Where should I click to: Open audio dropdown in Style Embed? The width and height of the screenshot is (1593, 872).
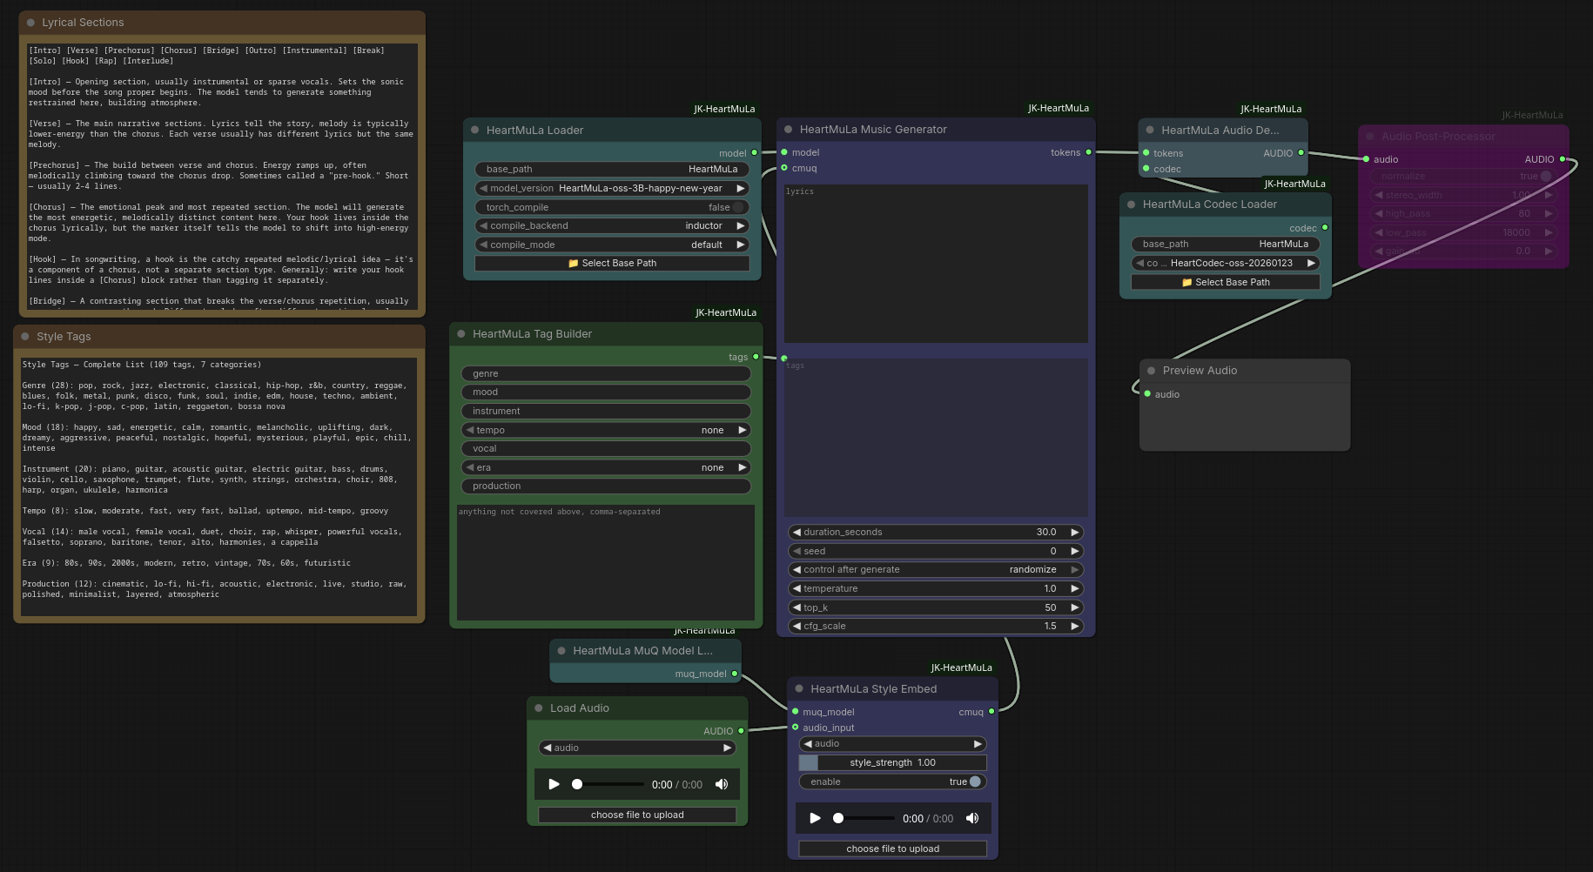coord(892,743)
